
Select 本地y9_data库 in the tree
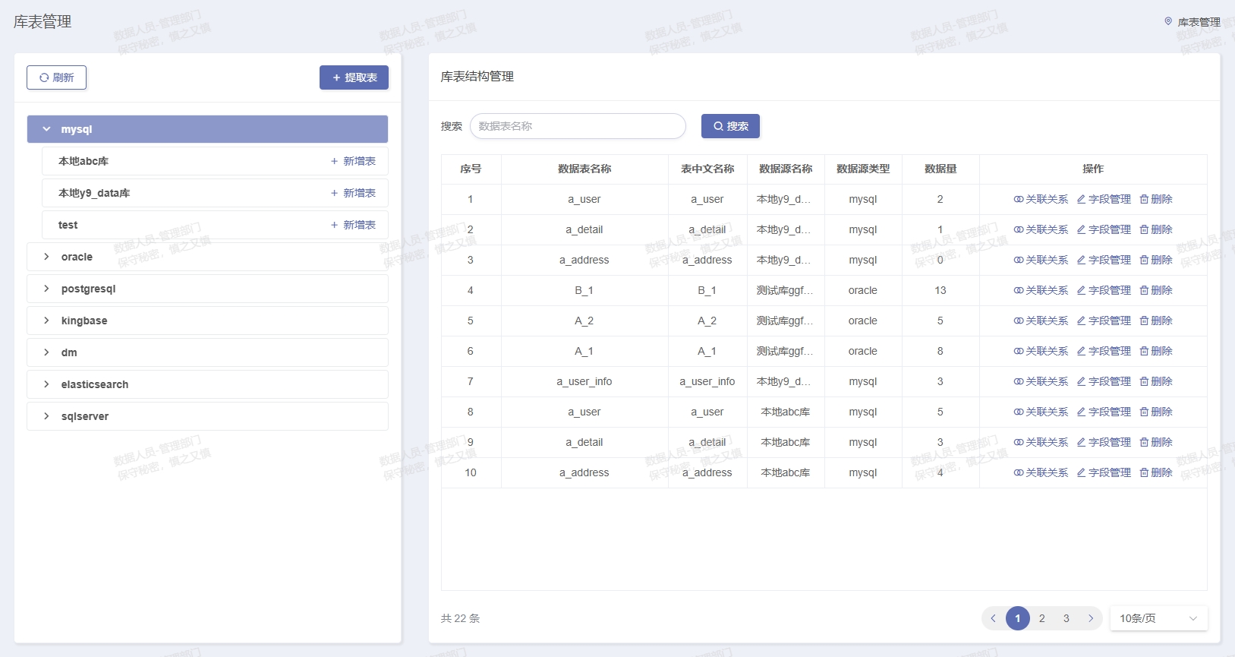94,193
